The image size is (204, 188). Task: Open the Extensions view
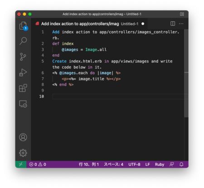23,88
